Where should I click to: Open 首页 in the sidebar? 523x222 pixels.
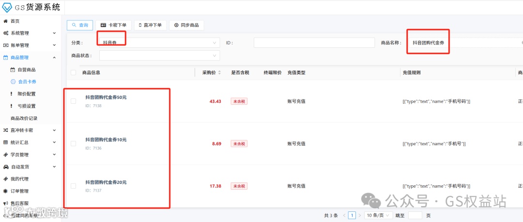15,21
